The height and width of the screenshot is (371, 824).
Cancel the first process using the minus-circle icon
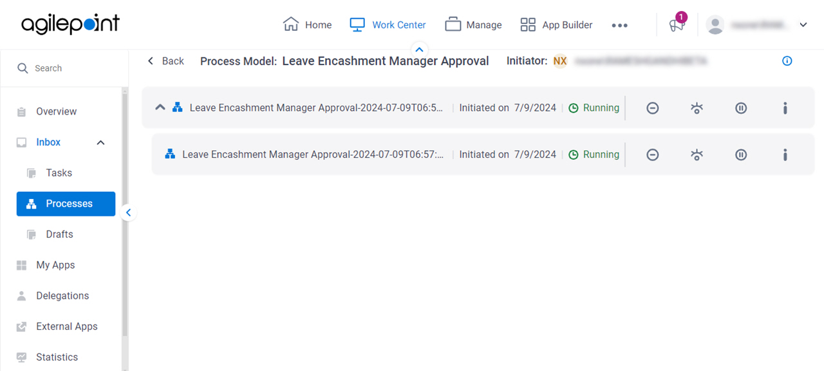652,108
